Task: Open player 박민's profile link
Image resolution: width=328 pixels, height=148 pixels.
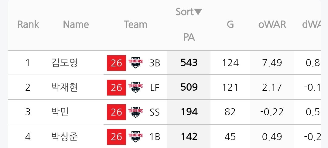Action: [60, 112]
